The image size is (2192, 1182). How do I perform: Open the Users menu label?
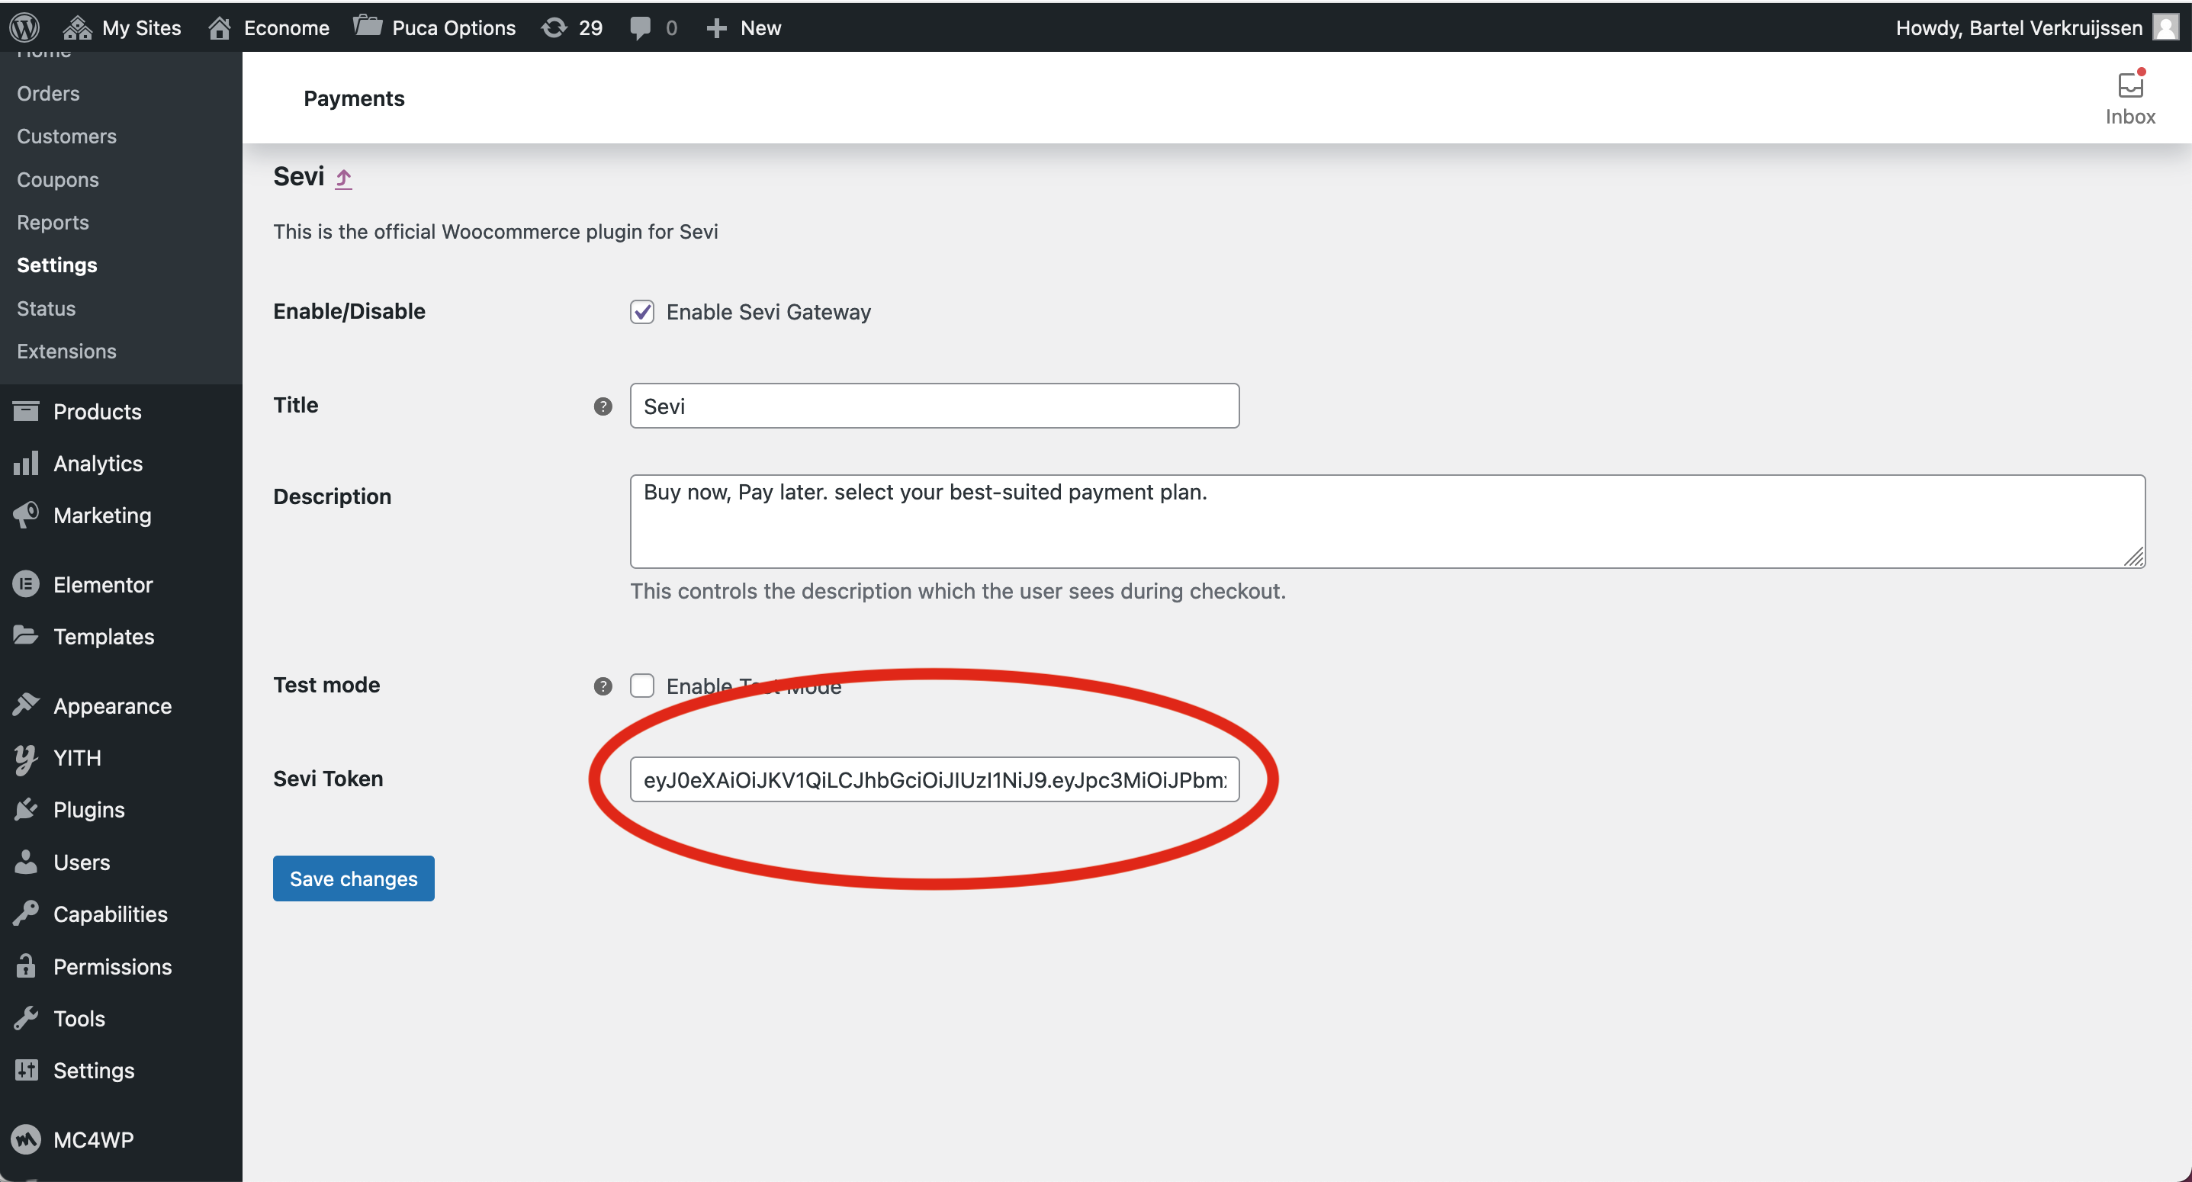(82, 862)
